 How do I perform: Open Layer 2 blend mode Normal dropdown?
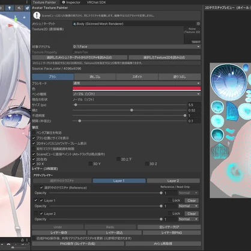point(188,219)
